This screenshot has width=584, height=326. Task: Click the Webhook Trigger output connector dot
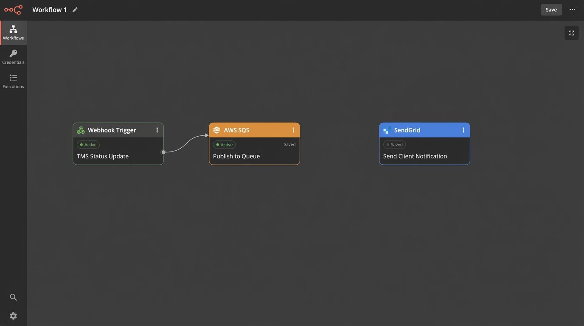coord(163,152)
